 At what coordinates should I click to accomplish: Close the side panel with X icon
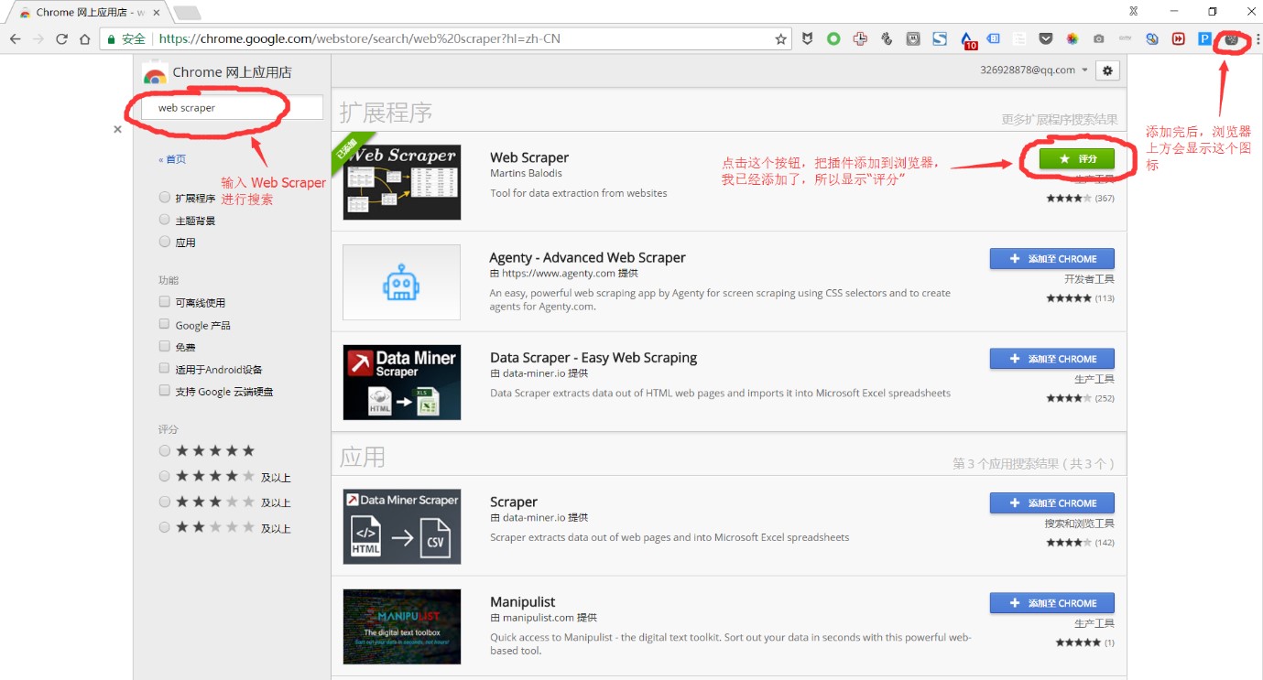pos(117,130)
